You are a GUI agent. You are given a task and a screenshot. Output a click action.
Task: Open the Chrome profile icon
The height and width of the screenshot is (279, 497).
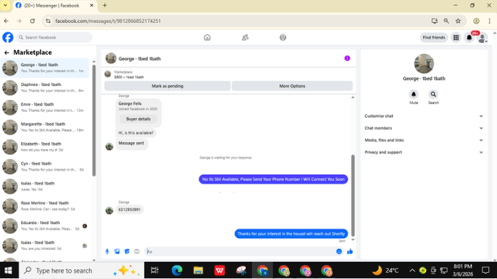tap(476, 21)
